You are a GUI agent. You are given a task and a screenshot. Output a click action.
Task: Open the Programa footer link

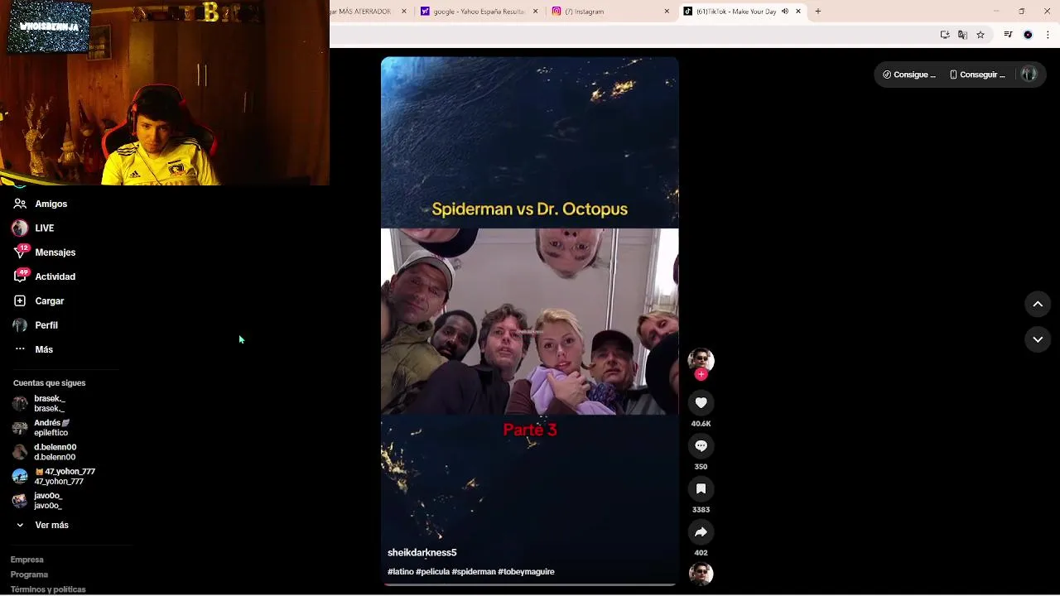tap(29, 574)
